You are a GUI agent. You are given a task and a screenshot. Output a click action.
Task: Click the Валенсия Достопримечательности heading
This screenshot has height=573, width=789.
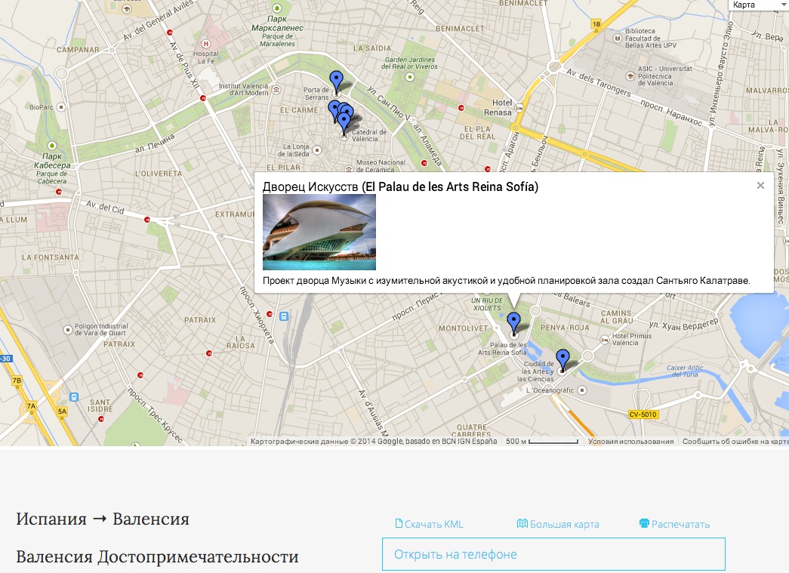pyautogui.click(x=158, y=557)
